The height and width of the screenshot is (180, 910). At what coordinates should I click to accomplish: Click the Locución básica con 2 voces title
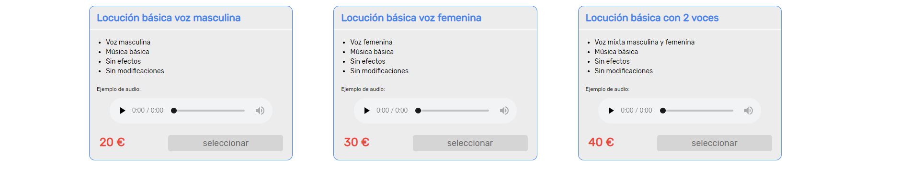point(652,18)
